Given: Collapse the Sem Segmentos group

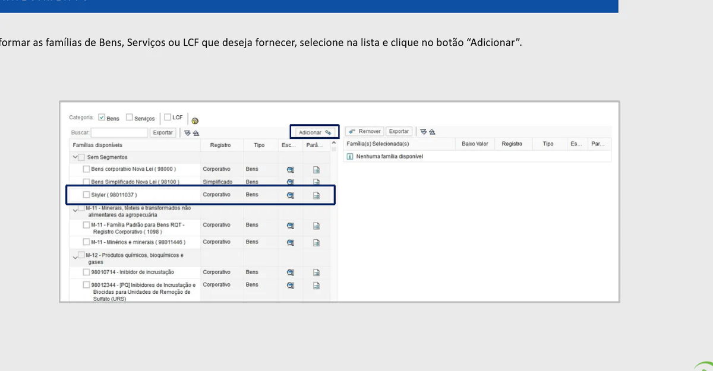Looking at the screenshot, I should click(x=75, y=157).
